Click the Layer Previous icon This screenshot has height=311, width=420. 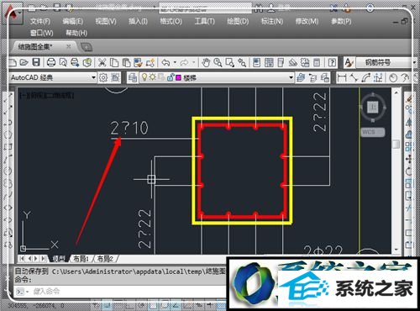click(312, 77)
